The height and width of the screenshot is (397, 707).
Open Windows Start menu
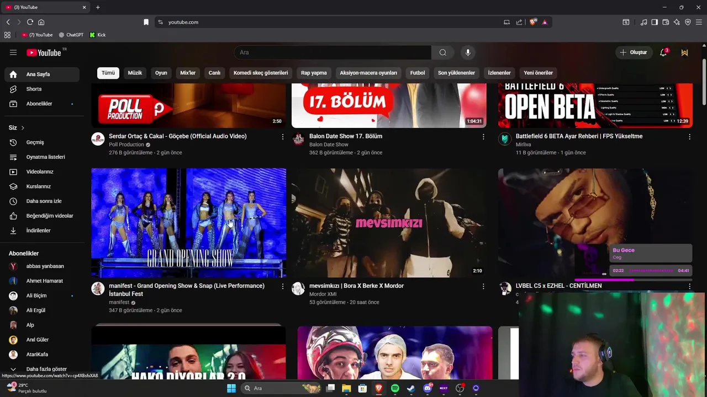(x=231, y=388)
